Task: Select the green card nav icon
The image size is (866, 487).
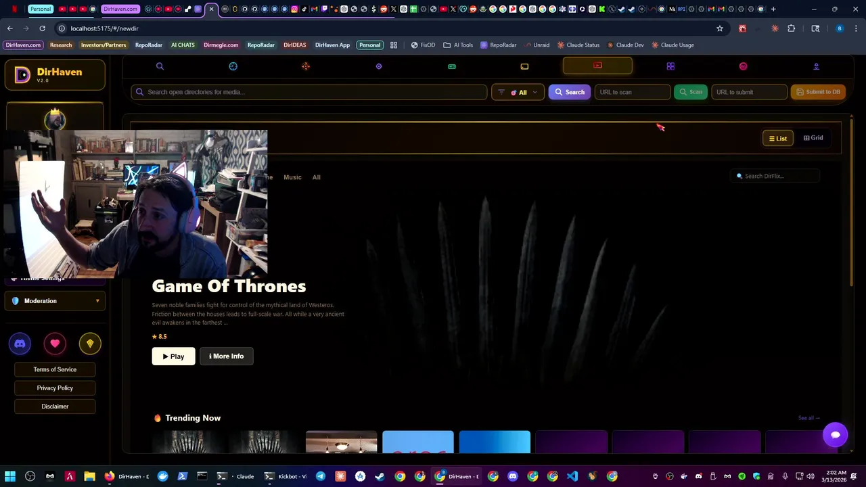Action: coord(451,66)
